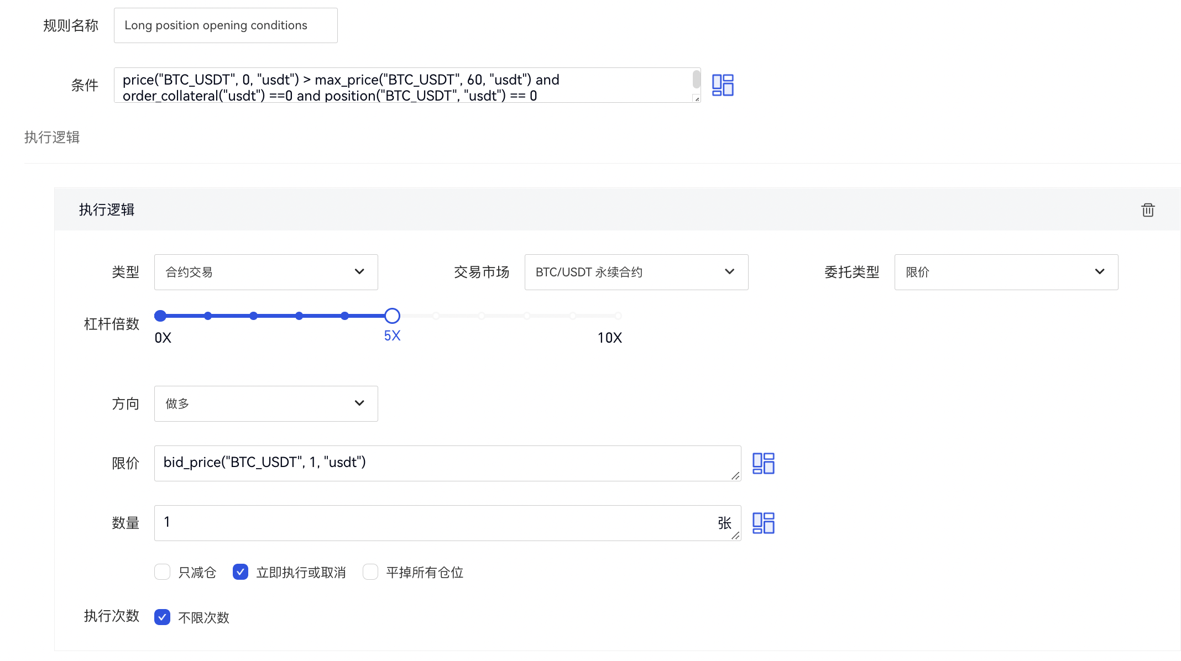
Task: Toggle the 只减仓 checkbox
Action: click(x=162, y=572)
